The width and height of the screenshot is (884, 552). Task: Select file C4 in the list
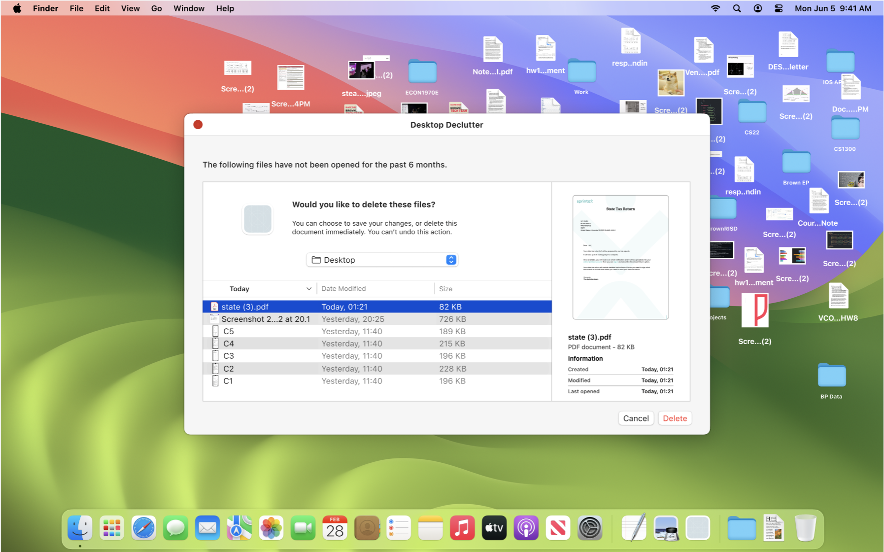[x=377, y=344]
